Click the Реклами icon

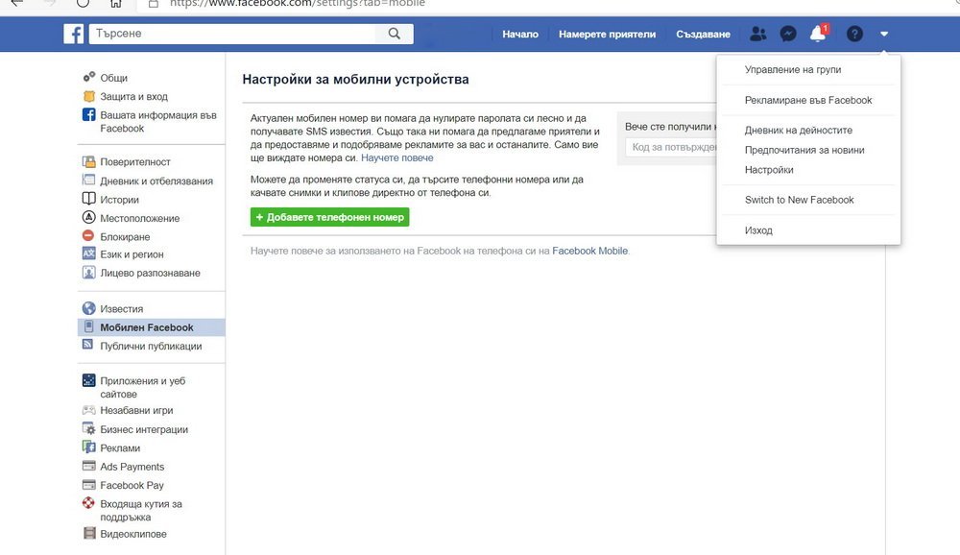(89, 447)
